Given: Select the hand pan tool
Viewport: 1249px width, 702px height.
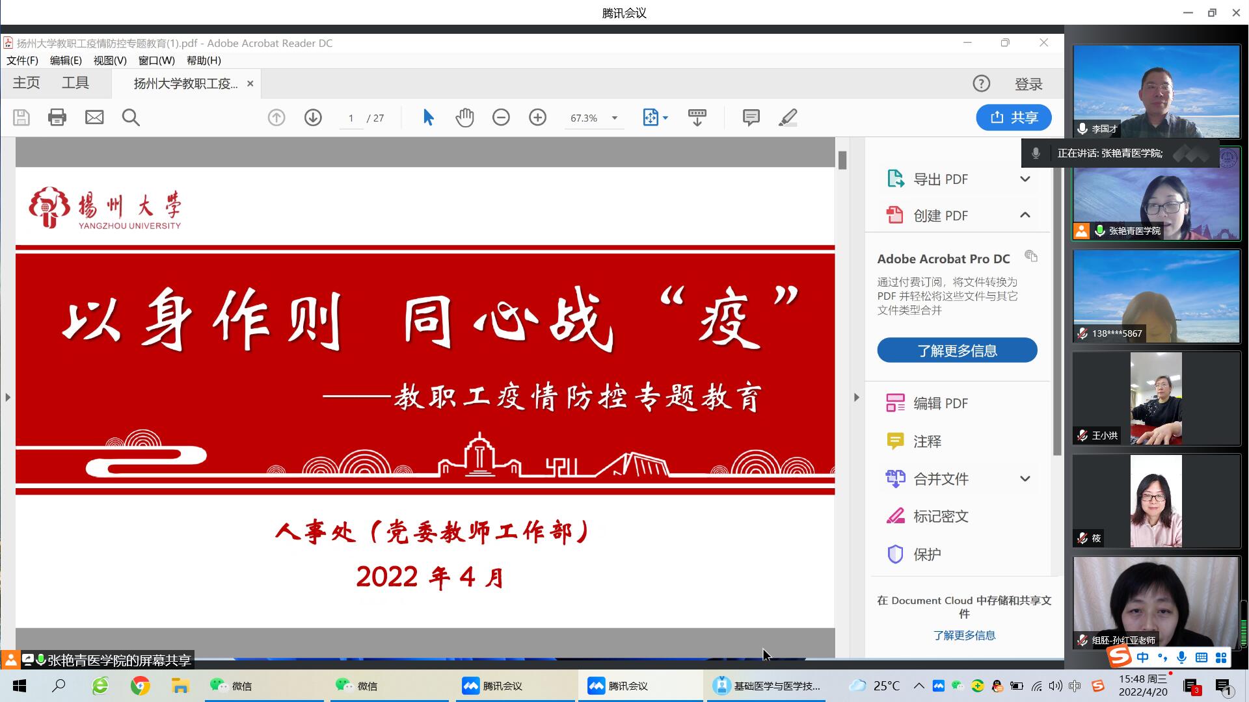Looking at the screenshot, I should pos(464,118).
